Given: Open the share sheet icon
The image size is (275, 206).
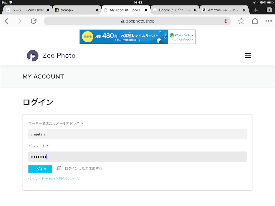Looking at the screenshot, I should [255, 21].
